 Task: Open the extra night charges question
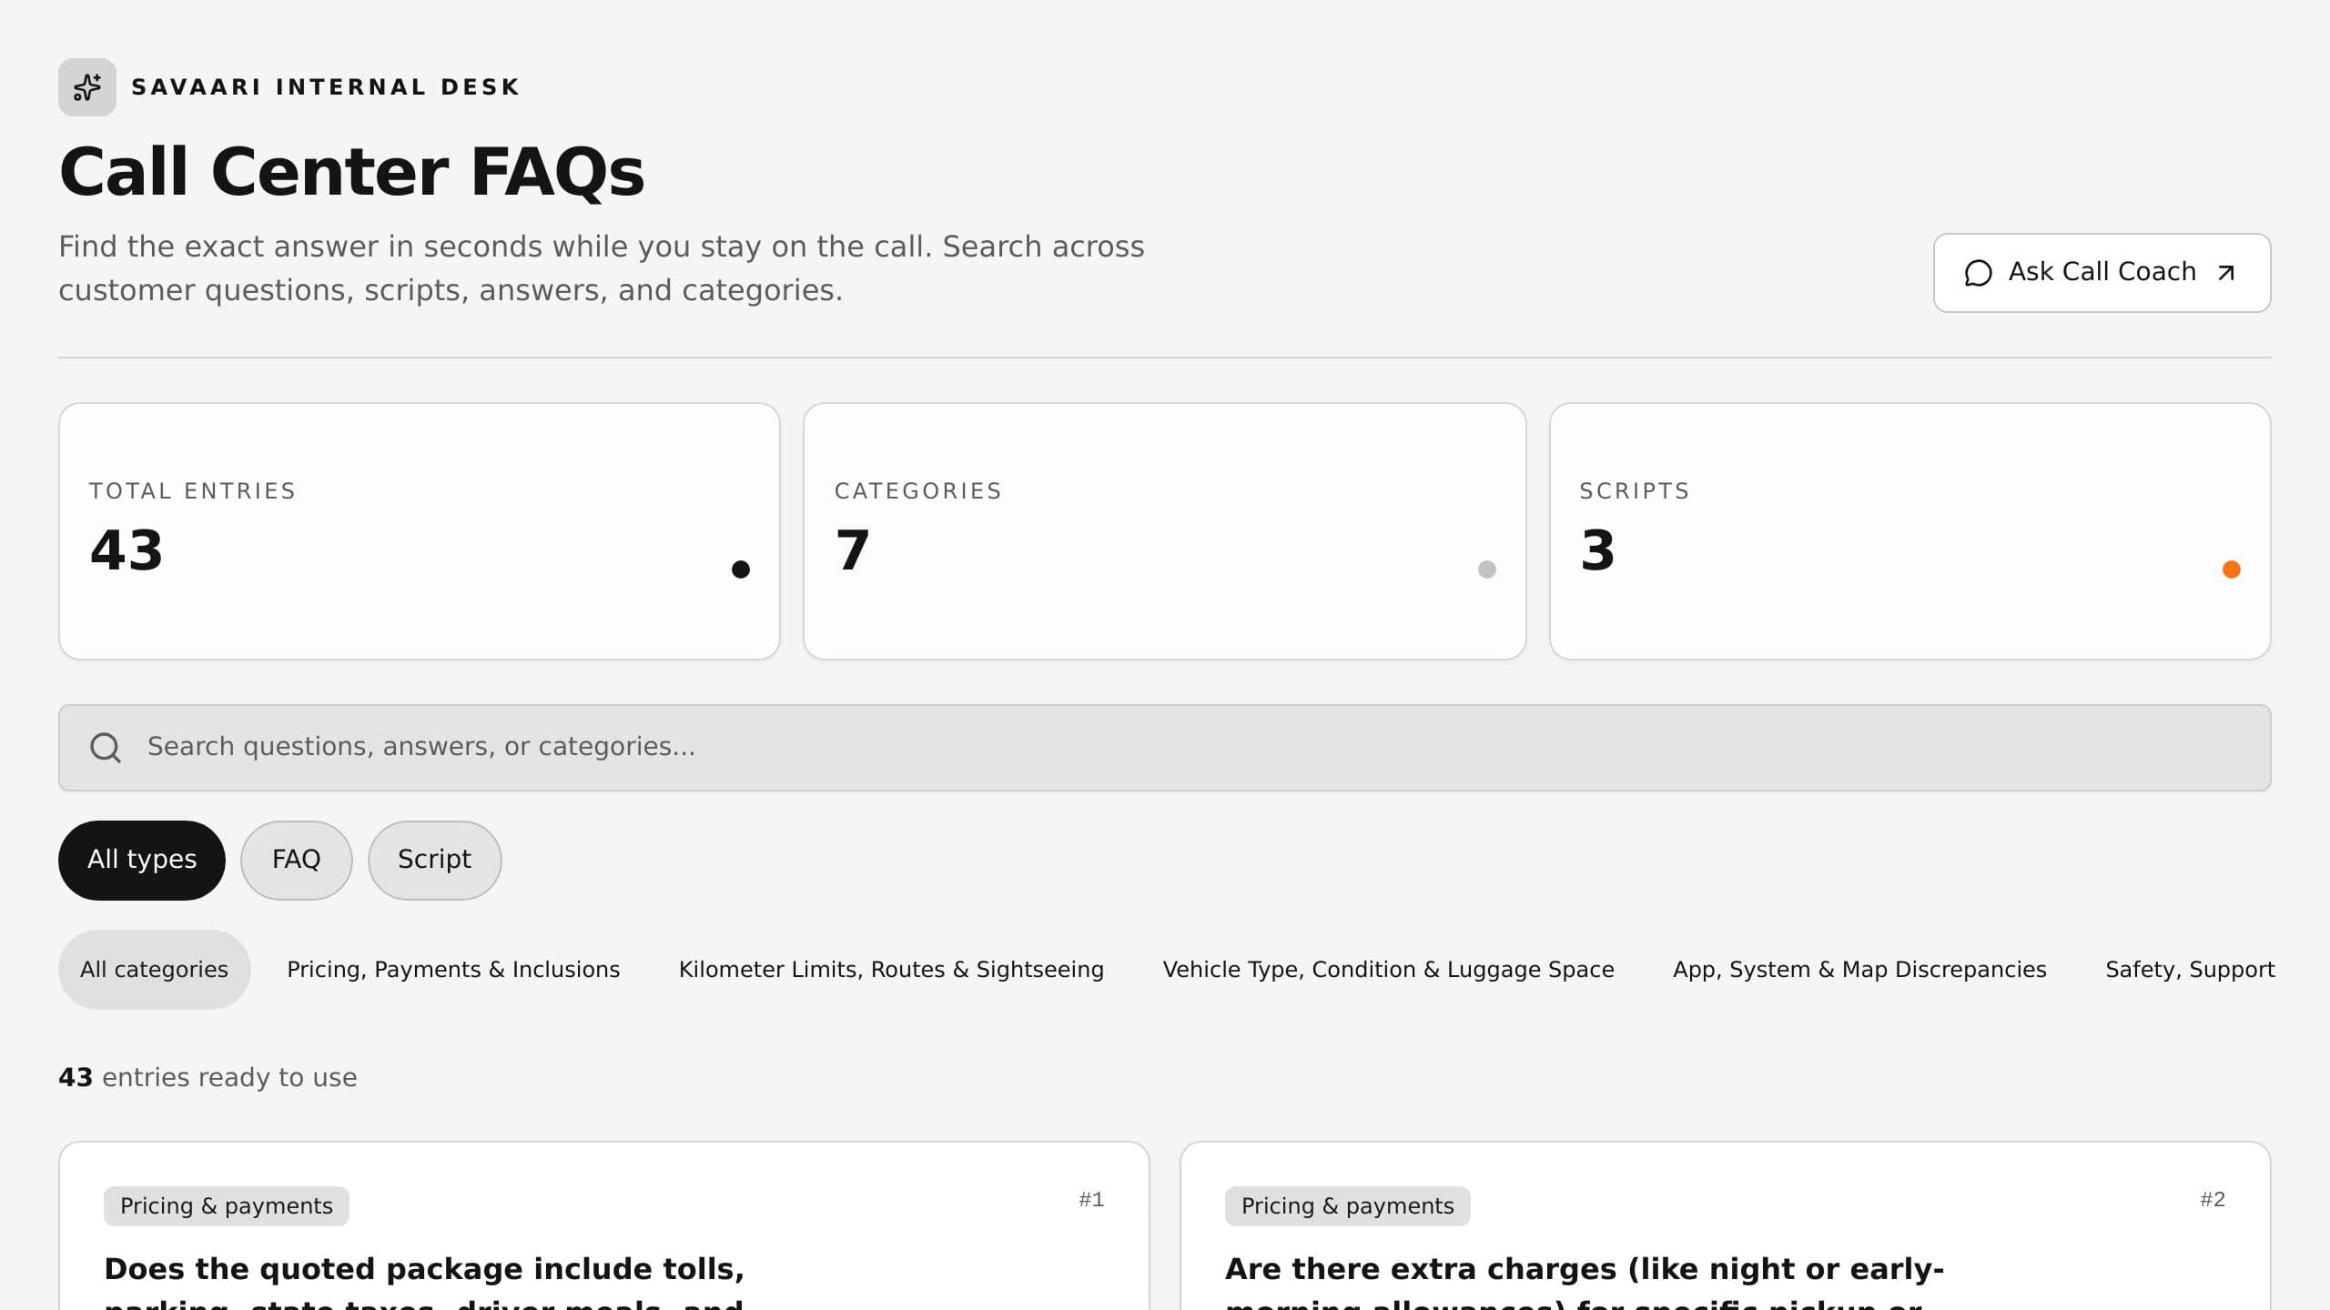point(1585,1281)
